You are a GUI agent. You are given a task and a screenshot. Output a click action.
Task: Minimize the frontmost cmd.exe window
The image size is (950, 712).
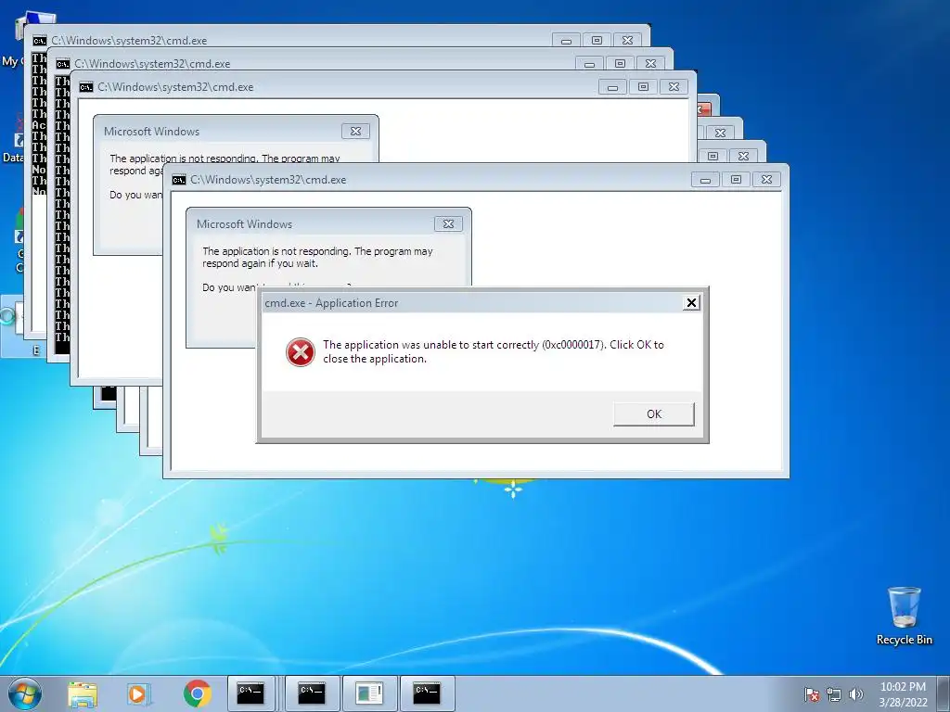(705, 180)
